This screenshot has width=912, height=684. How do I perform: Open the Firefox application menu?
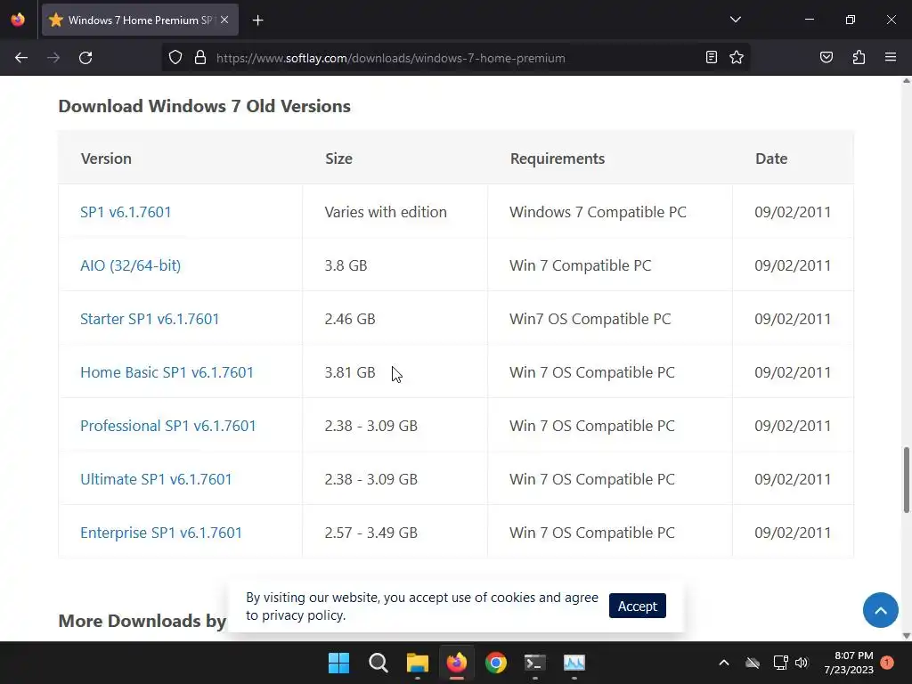coord(891,57)
